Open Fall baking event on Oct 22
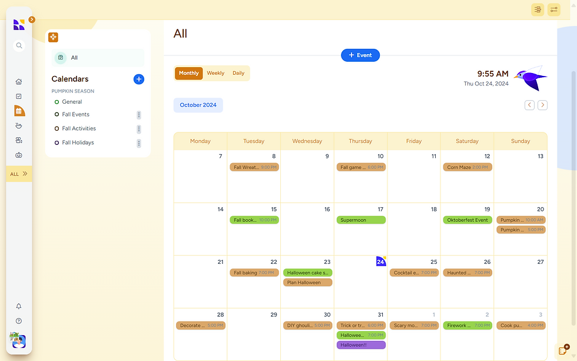The width and height of the screenshot is (577, 361). [x=254, y=273]
